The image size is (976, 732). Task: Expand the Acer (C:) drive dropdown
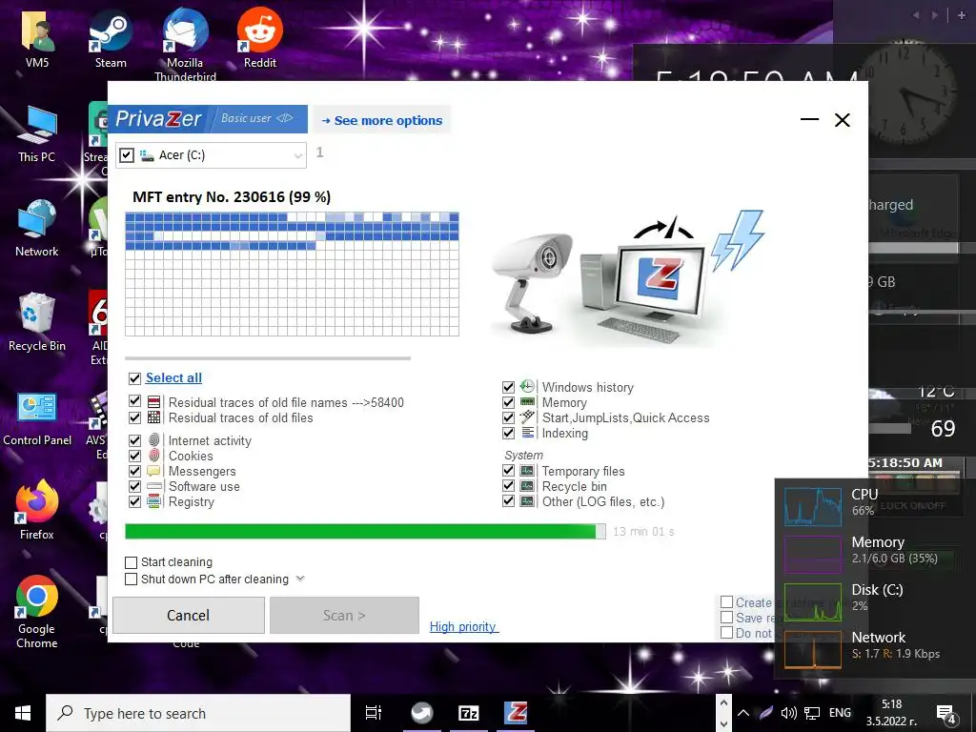298,155
